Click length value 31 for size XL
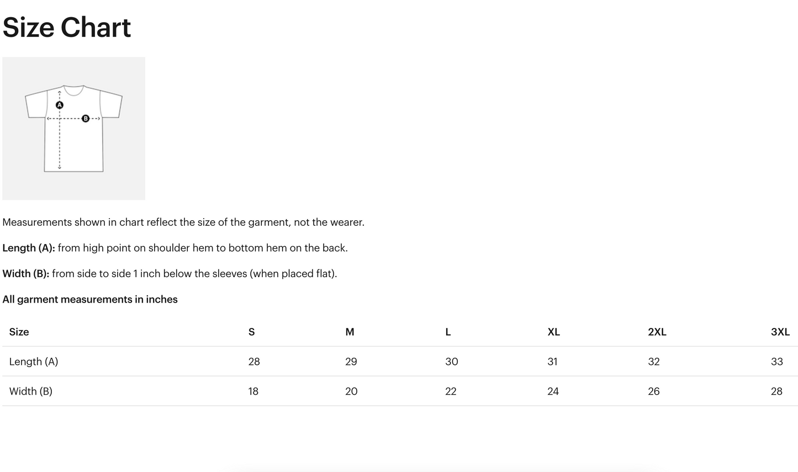 552,362
